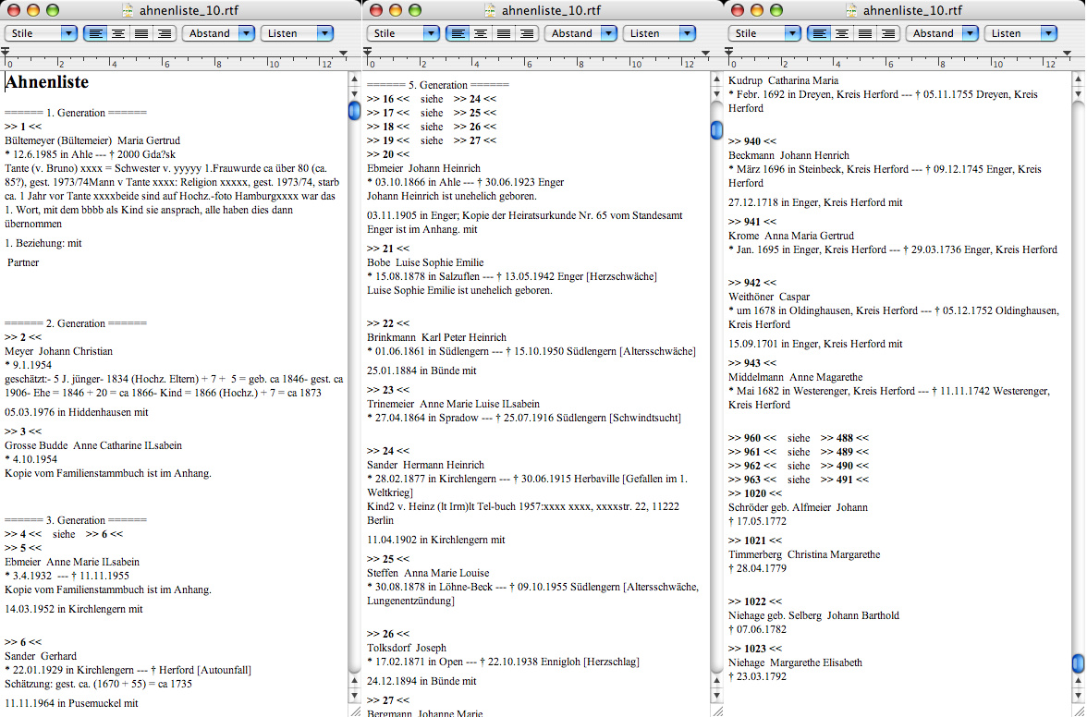1087x717 pixels.
Task: Open the Listen dropdown in left window
Action: pos(297,33)
